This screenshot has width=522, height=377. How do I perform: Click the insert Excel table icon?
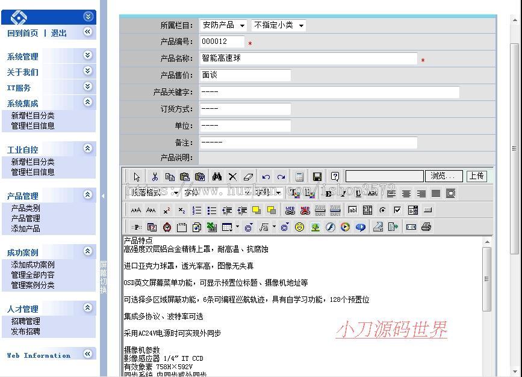pos(212,227)
